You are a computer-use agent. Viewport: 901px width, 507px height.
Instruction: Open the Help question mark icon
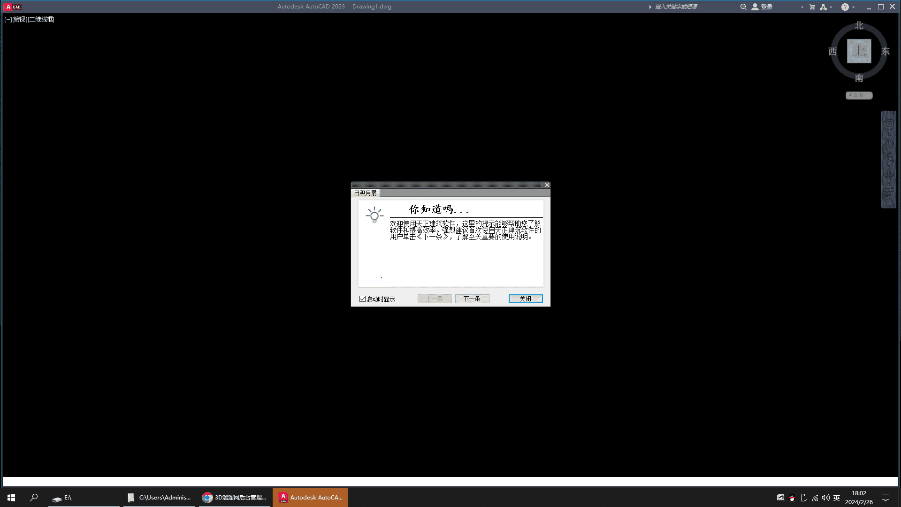[x=845, y=7]
